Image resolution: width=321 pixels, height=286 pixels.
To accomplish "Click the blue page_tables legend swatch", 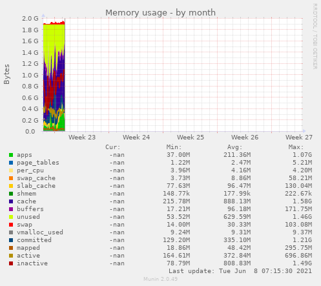I will [x=11, y=163].
